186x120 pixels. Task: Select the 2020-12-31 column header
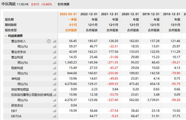click(x=130, y=14)
